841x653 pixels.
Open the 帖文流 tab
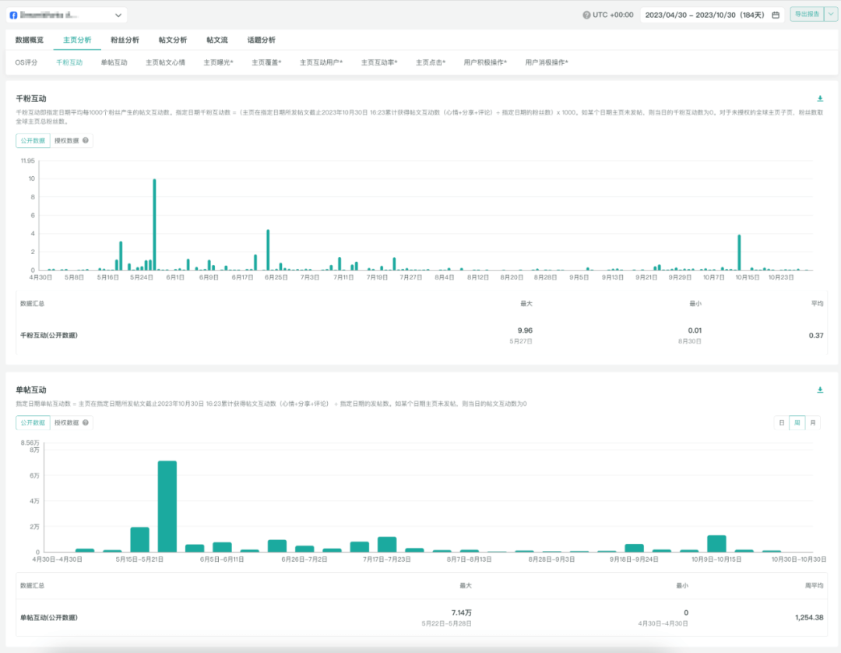tap(217, 40)
